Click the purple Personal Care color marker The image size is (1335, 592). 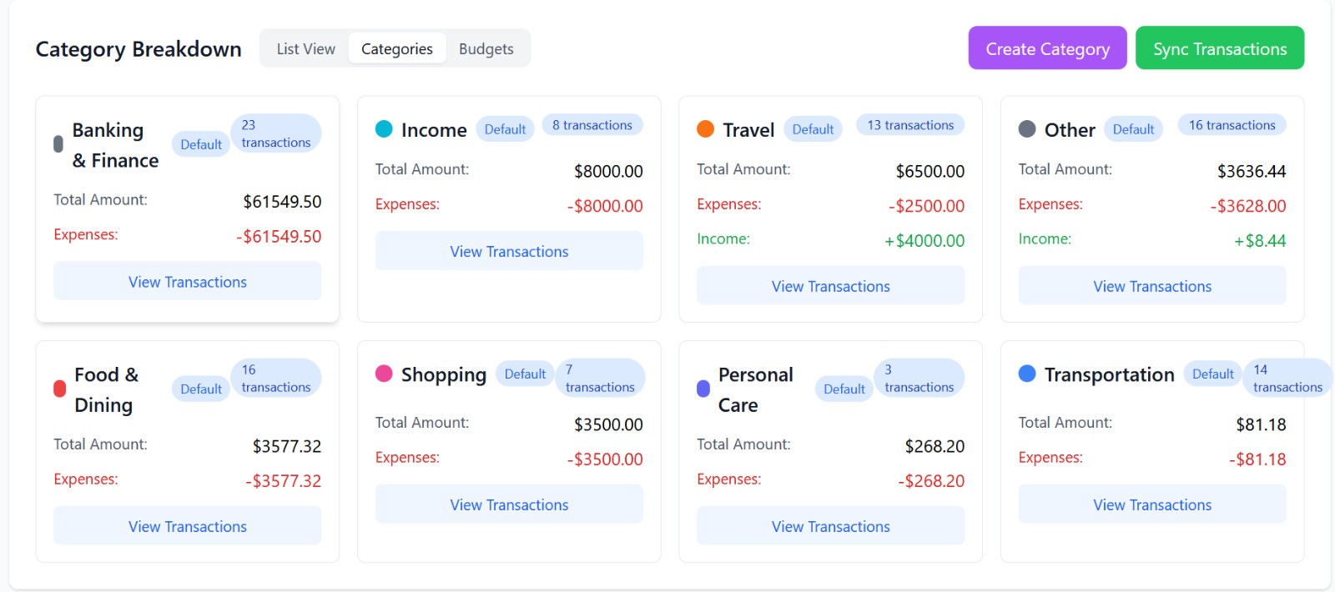point(703,389)
